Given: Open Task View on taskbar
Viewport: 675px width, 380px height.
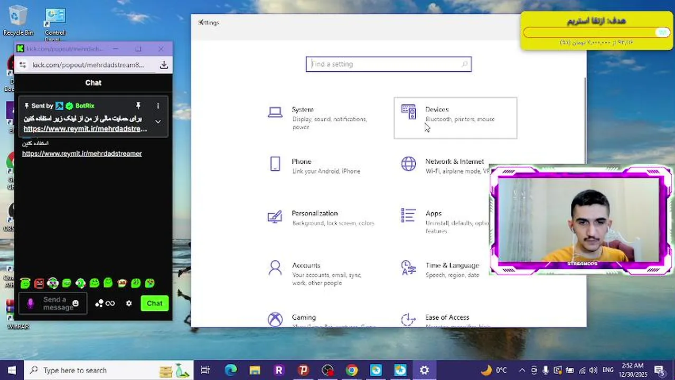Looking at the screenshot, I should click(x=205, y=370).
